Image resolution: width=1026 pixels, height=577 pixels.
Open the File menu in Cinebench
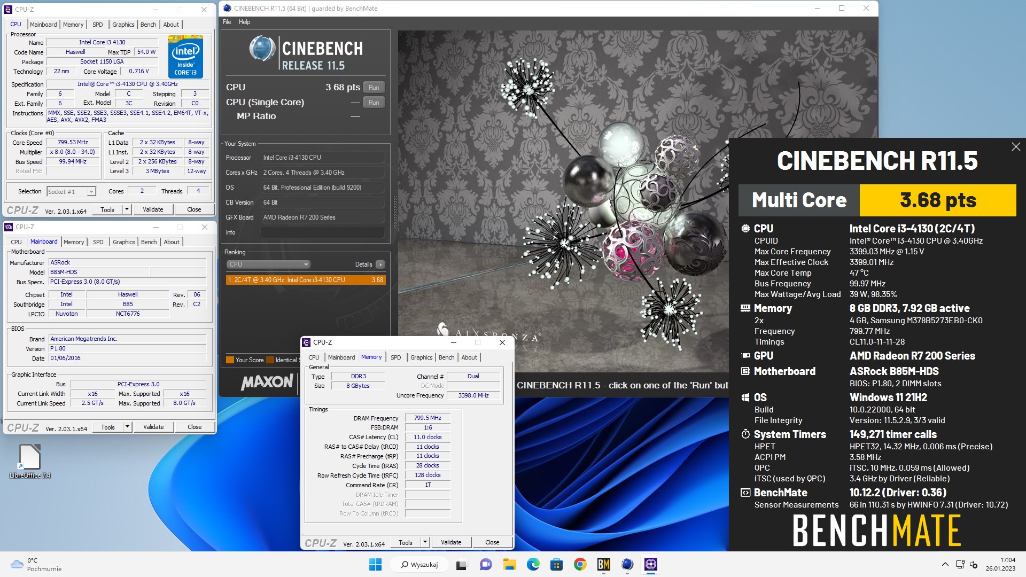click(x=227, y=22)
